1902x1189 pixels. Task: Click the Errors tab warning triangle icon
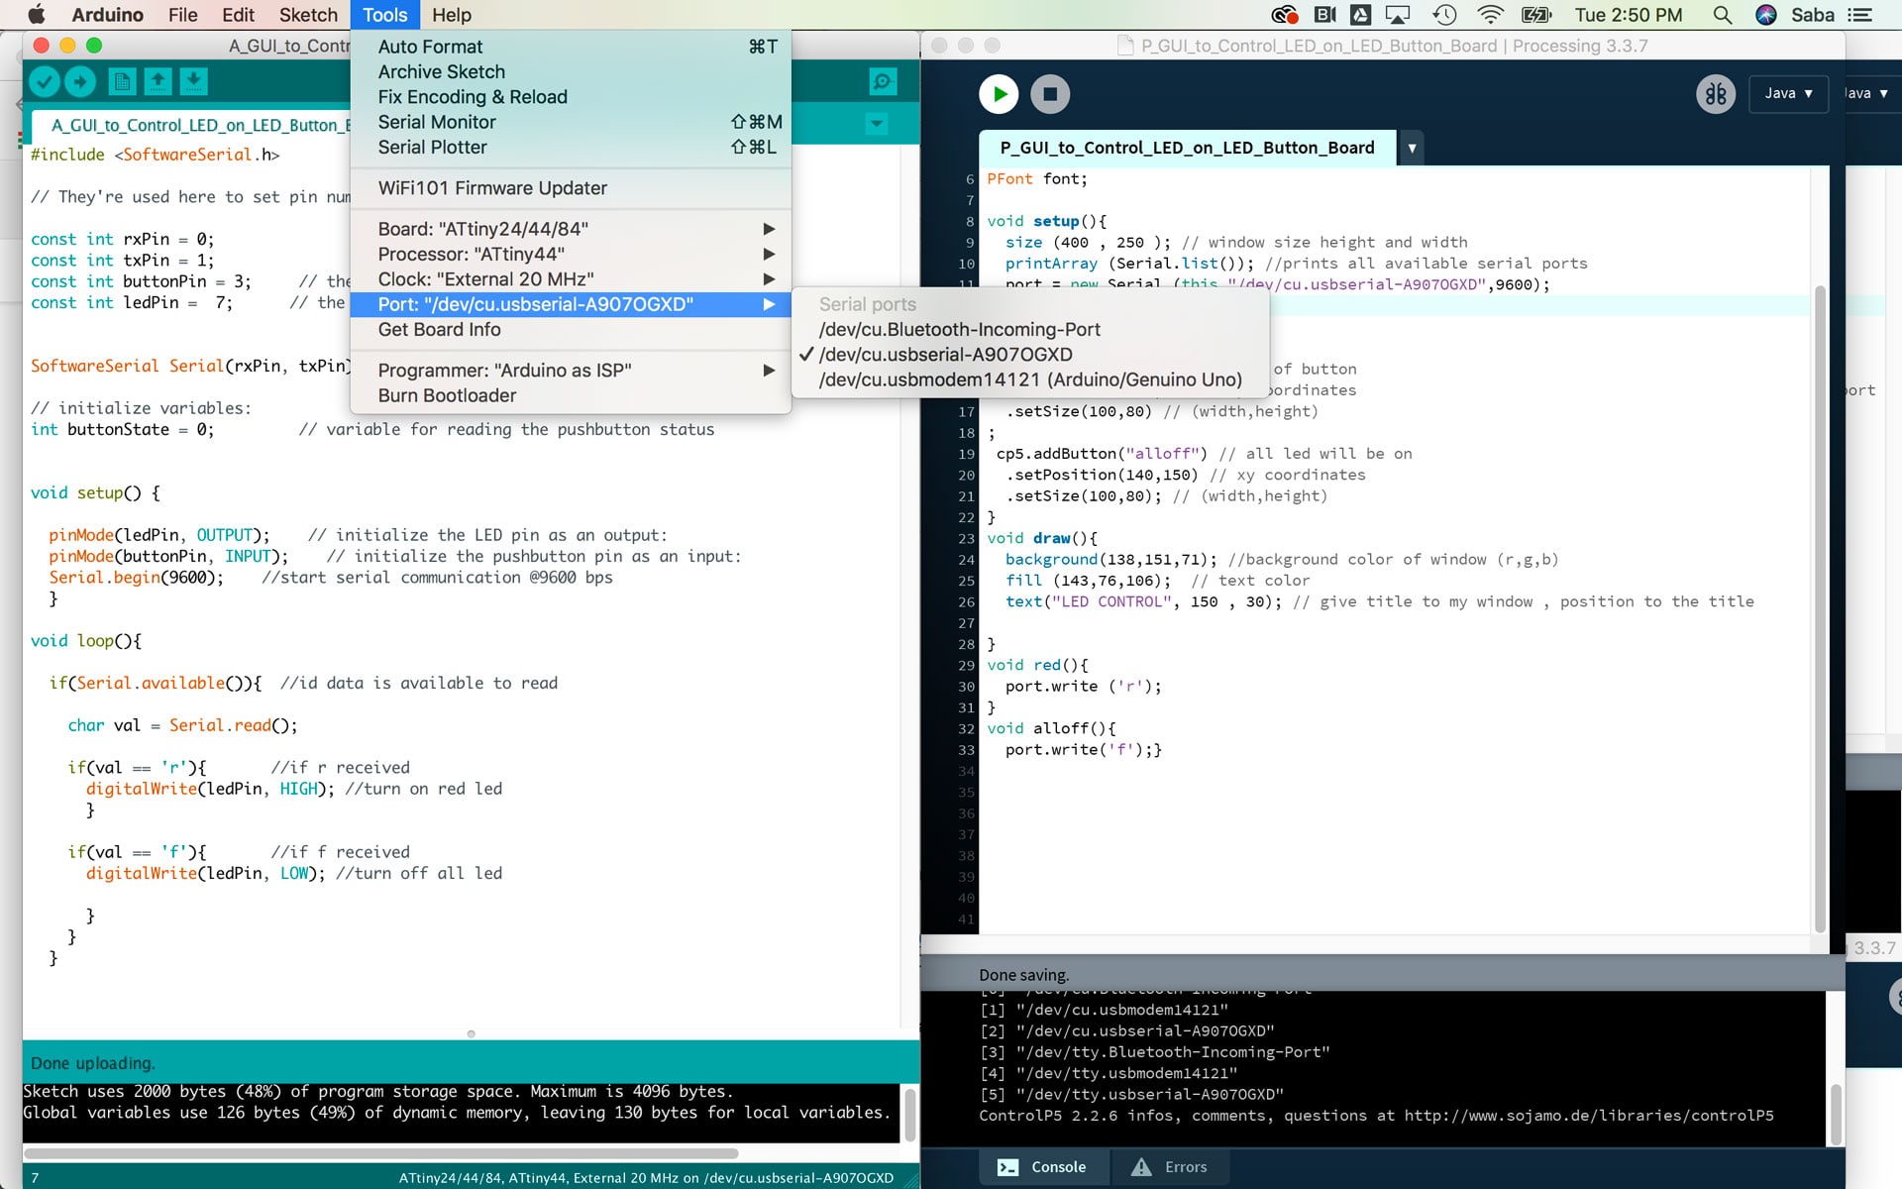pos(1141,1167)
